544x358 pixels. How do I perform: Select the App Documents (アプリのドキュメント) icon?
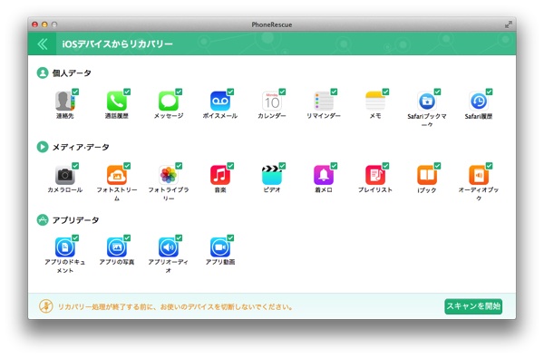[64, 247]
